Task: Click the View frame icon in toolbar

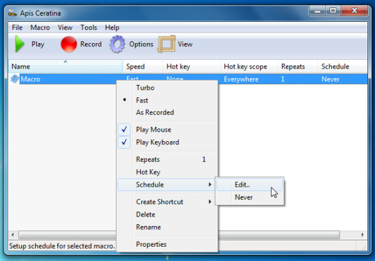Action: coord(166,44)
